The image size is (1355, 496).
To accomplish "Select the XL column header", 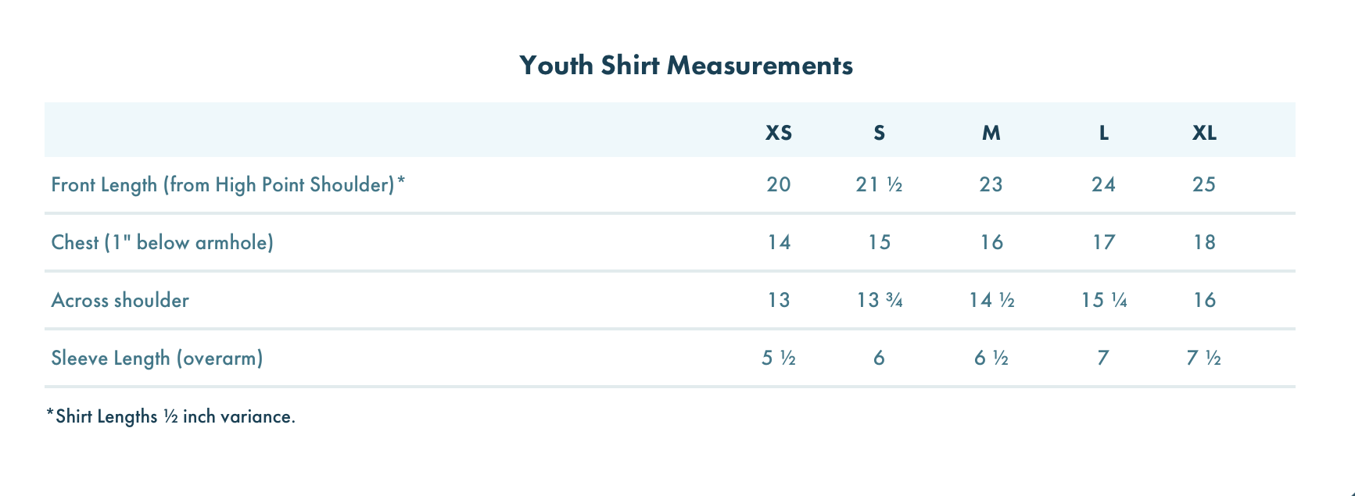I will tap(1204, 133).
